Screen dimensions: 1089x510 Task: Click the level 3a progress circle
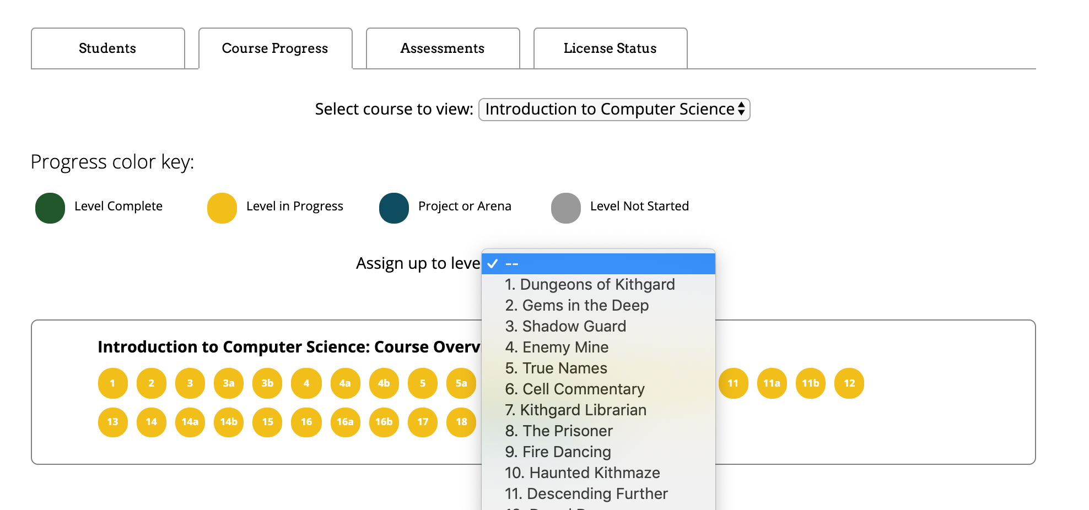(x=228, y=383)
